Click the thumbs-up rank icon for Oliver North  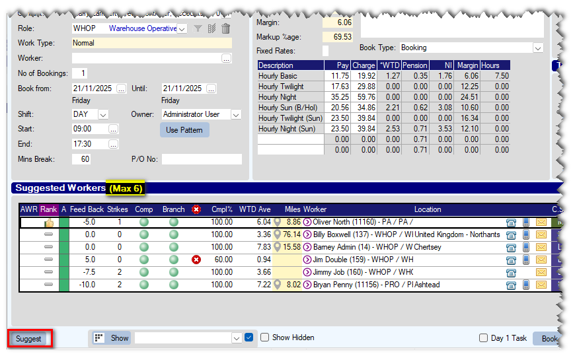[49, 223]
